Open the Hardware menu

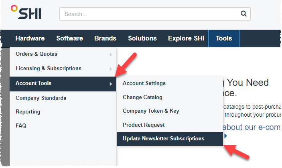[30, 38]
